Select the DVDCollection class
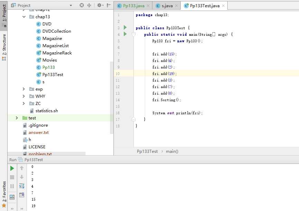 coord(57,31)
